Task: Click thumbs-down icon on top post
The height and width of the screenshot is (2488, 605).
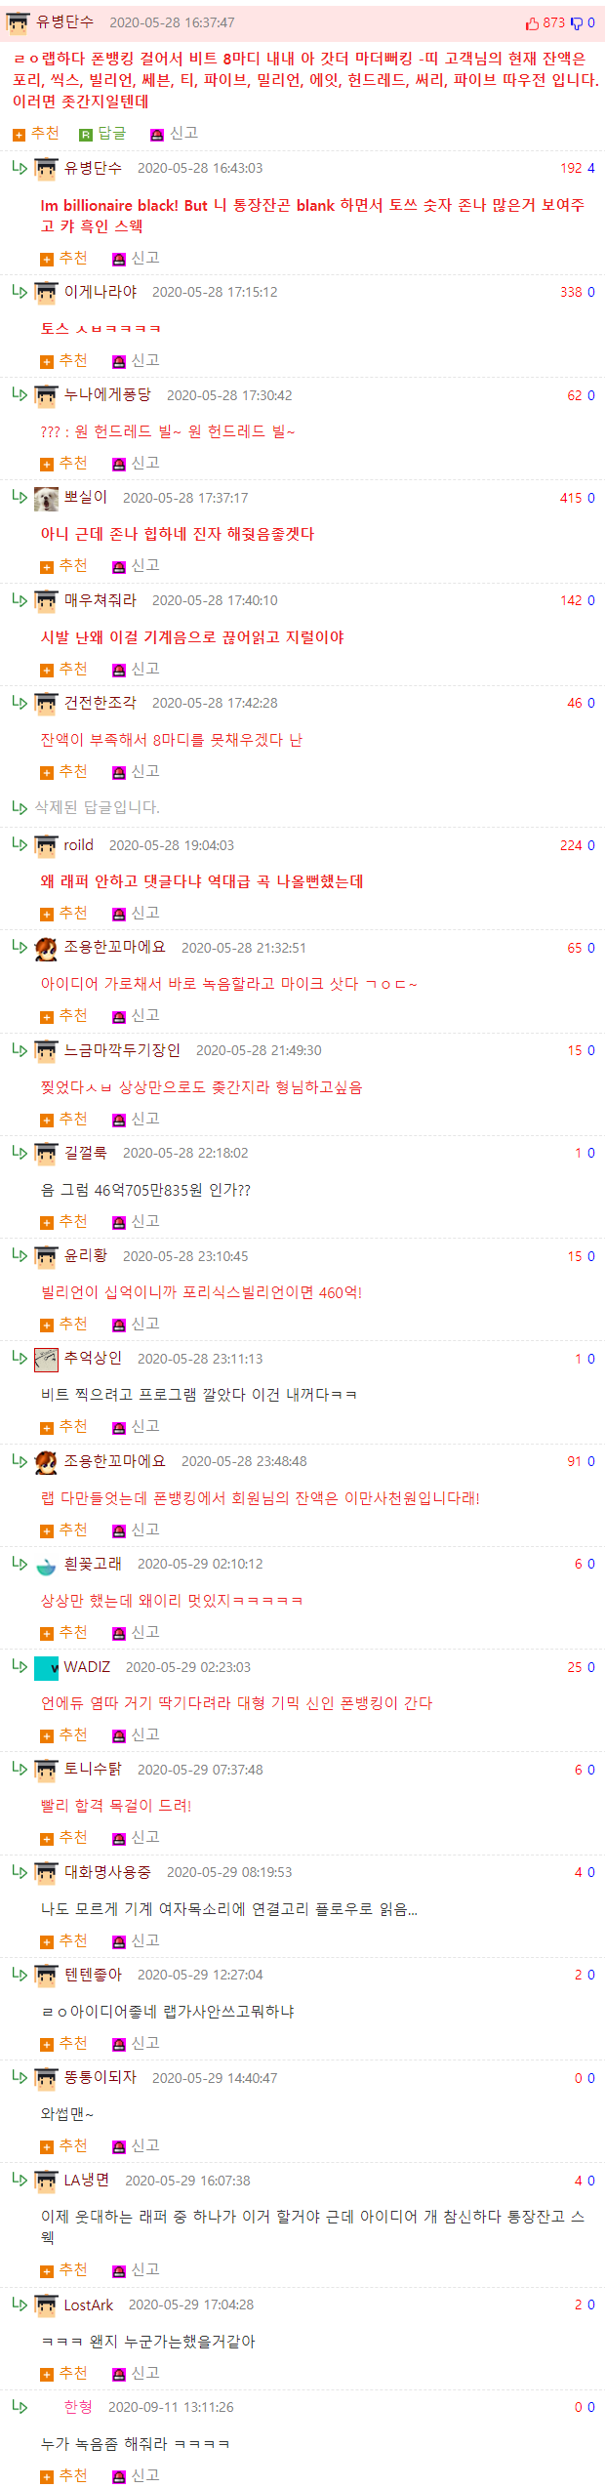Action: [x=577, y=22]
